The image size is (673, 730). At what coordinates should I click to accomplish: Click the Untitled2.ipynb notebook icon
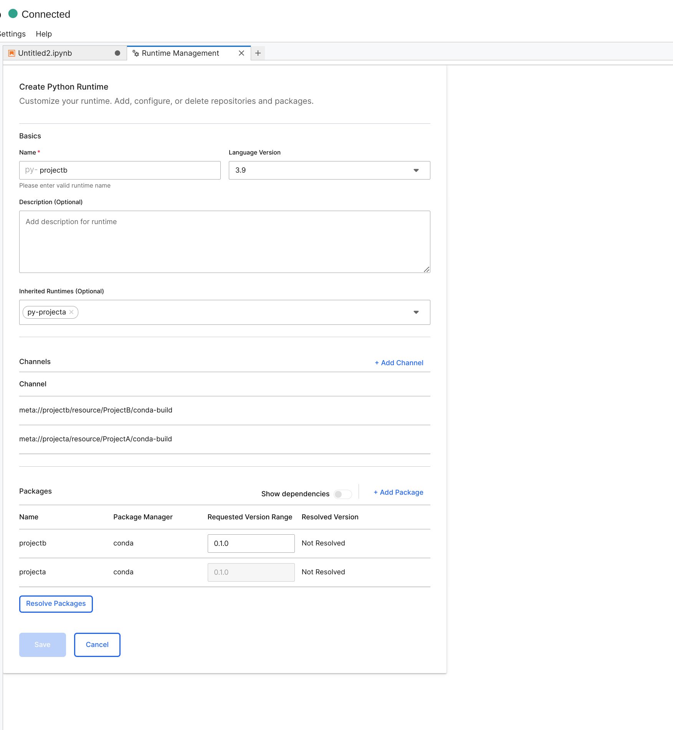click(12, 53)
